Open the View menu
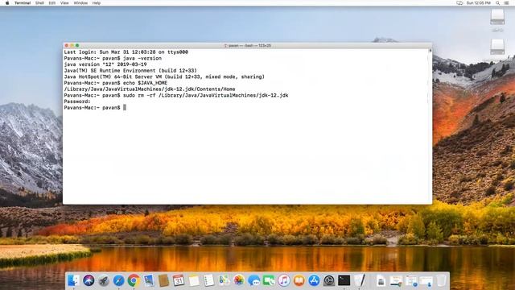Viewport: 515px width, 290px height. coord(64,3)
